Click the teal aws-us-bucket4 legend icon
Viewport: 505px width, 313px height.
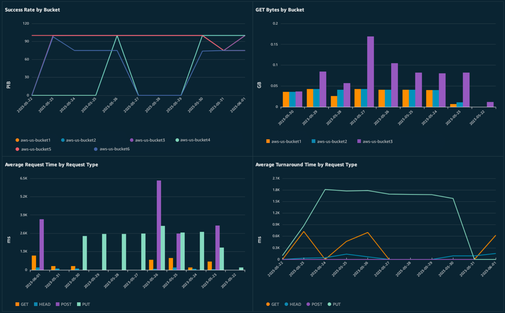177,140
